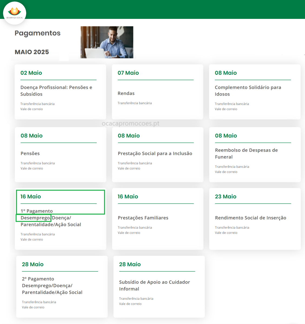Open 2º Pagamento Desemprego/Doença card title
The height and width of the screenshot is (324, 305).
pos(52,286)
